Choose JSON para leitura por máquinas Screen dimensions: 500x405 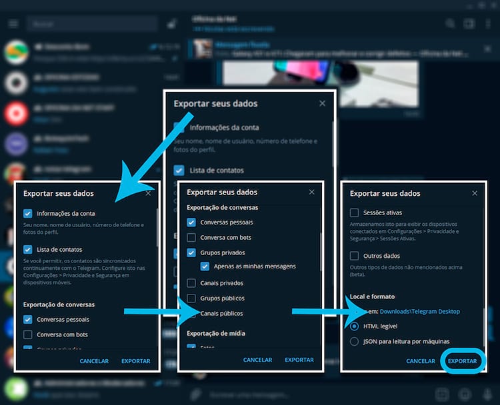click(355, 341)
